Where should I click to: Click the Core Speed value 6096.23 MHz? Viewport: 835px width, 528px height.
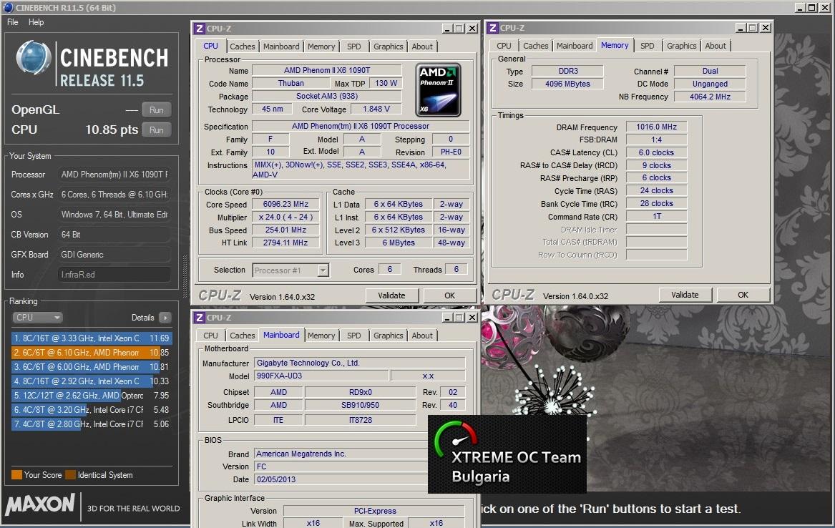285,205
